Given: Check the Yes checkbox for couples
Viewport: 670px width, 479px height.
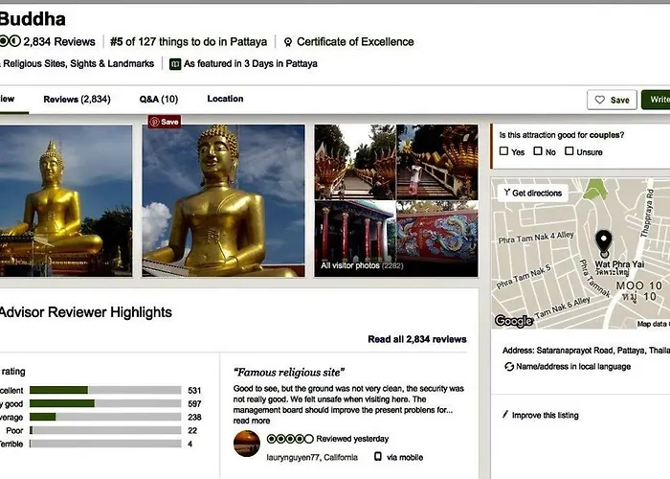Looking at the screenshot, I should 503,151.
